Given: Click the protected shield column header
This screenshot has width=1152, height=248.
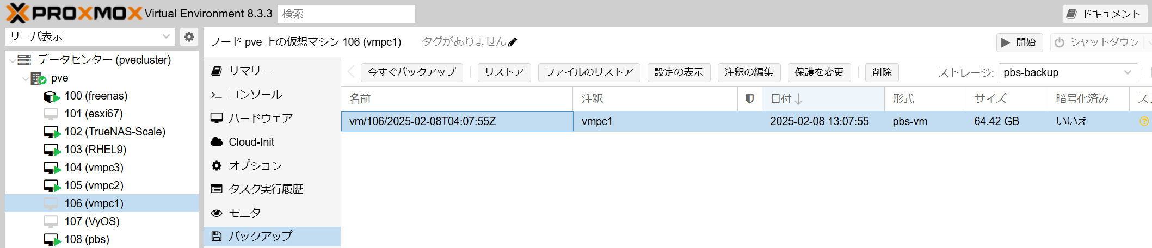Looking at the screenshot, I should (x=749, y=99).
